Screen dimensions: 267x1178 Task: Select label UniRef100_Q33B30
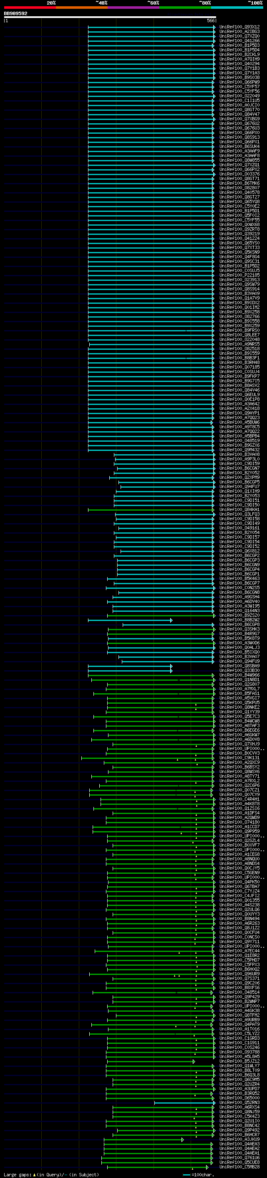point(239,670)
